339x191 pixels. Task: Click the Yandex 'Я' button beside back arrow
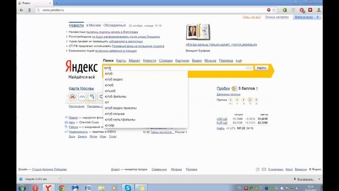click(30, 10)
